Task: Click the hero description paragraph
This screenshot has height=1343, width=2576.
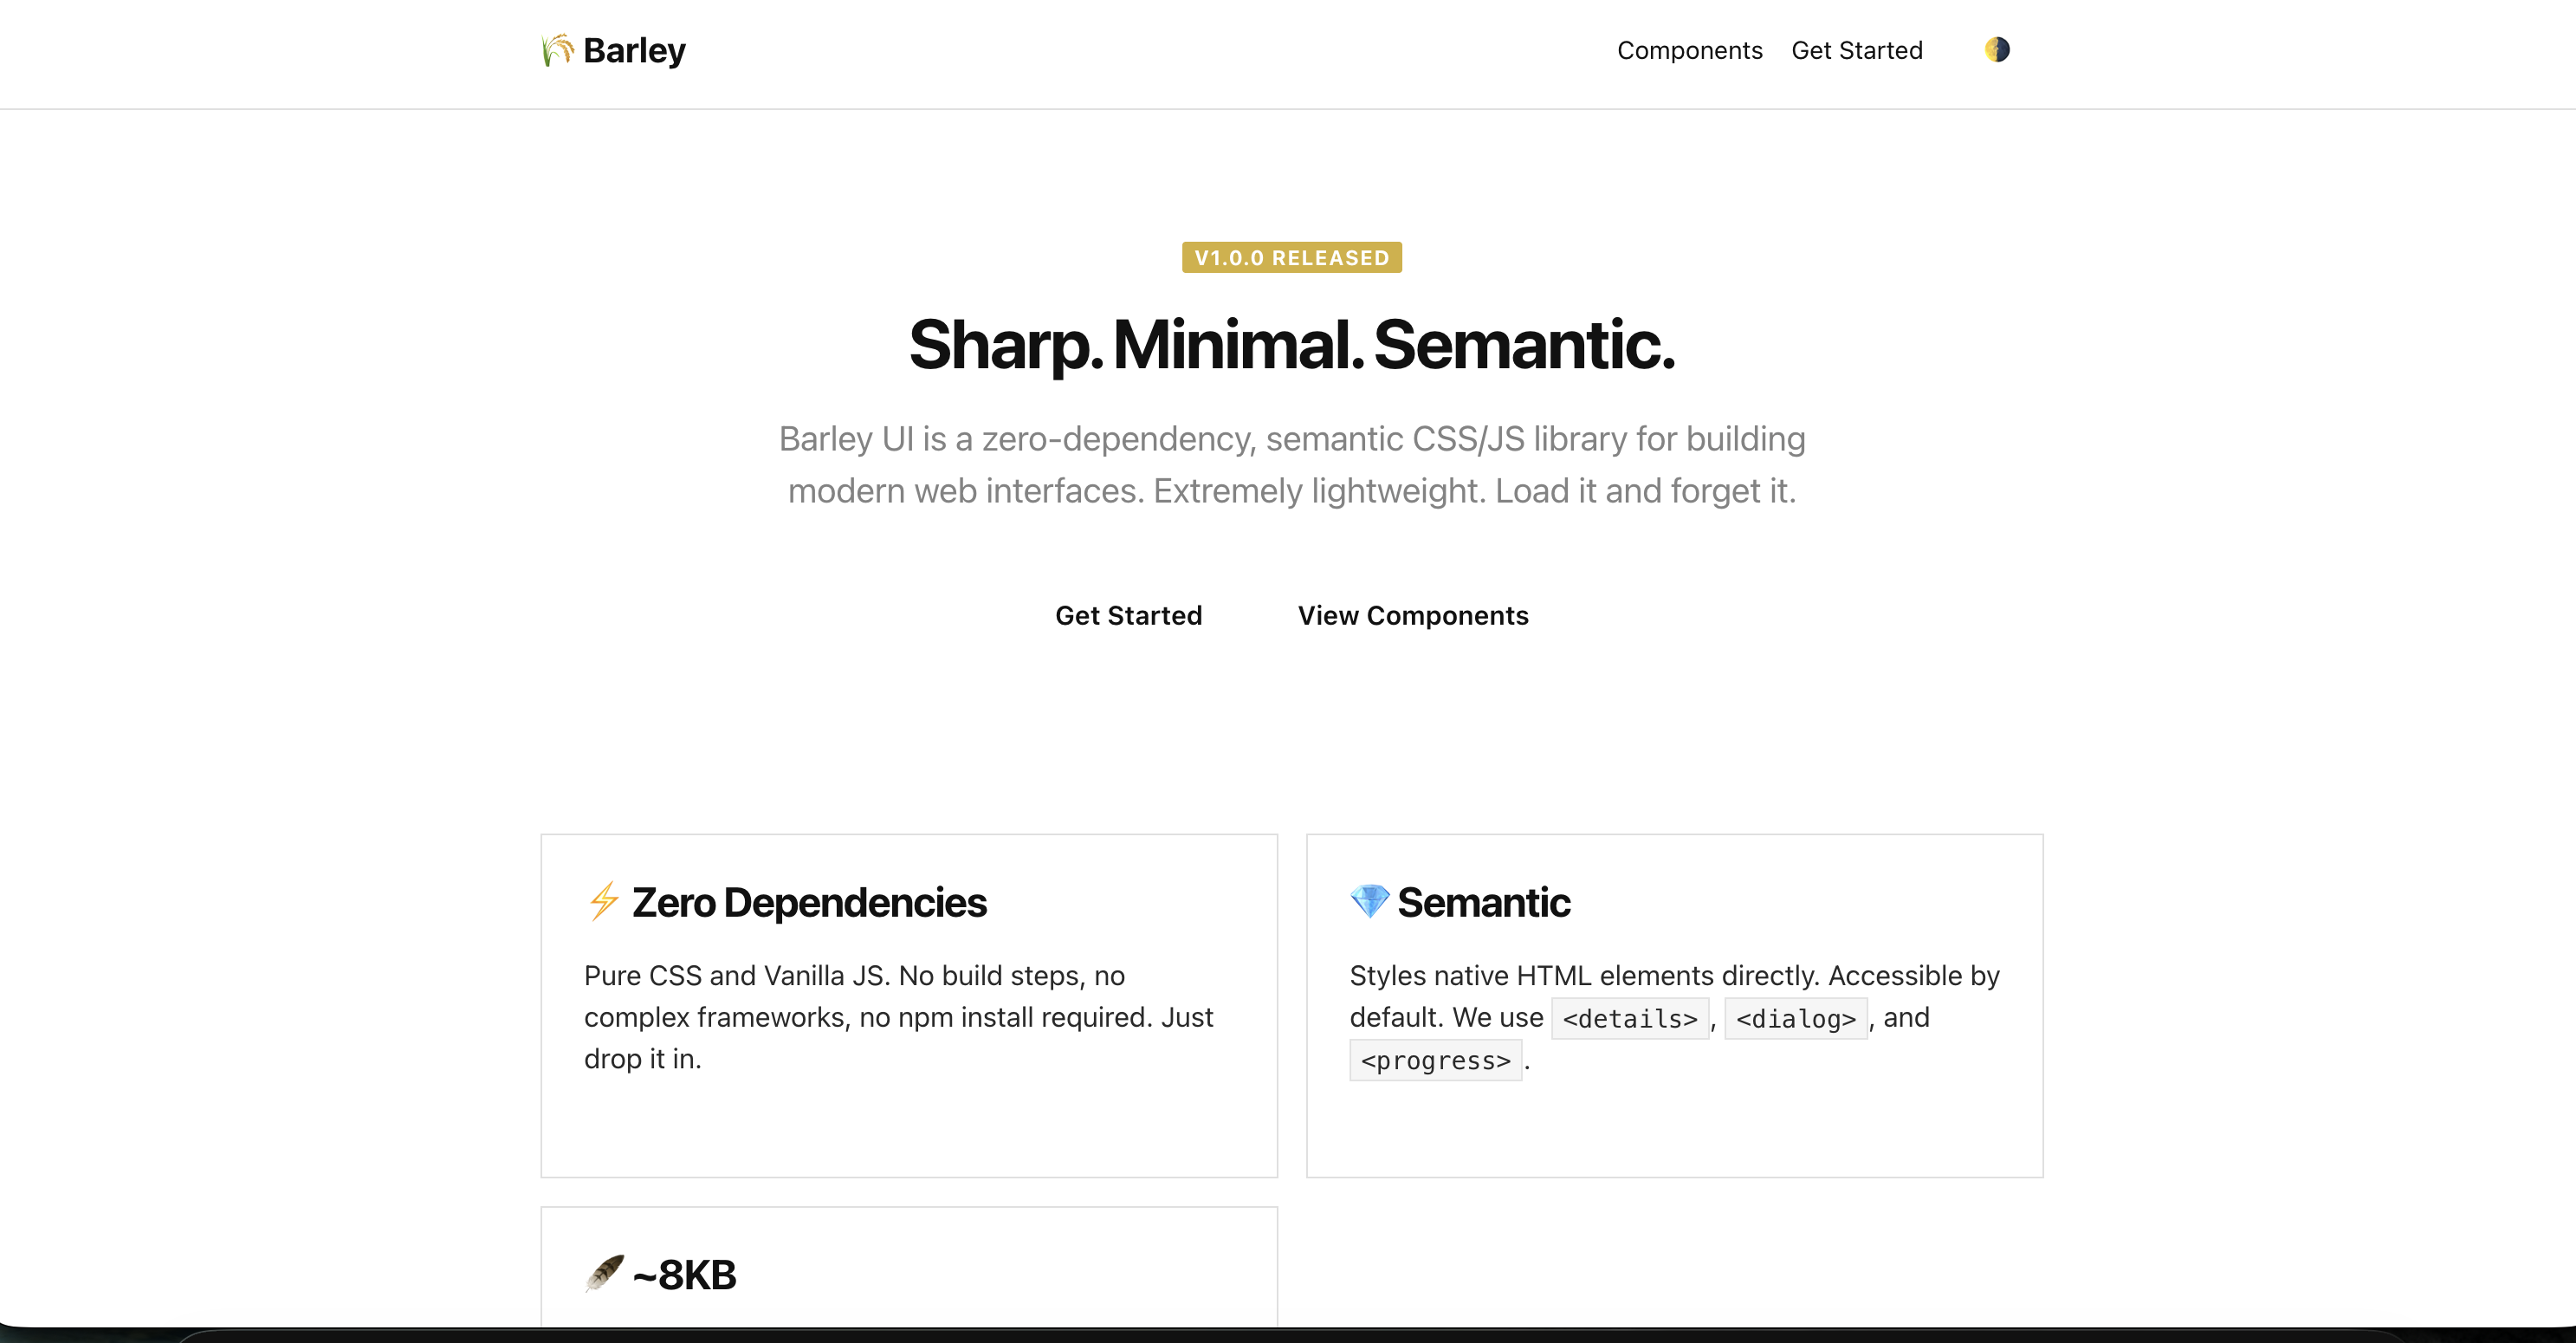Action: pyautogui.click(x=1291, y=464)
